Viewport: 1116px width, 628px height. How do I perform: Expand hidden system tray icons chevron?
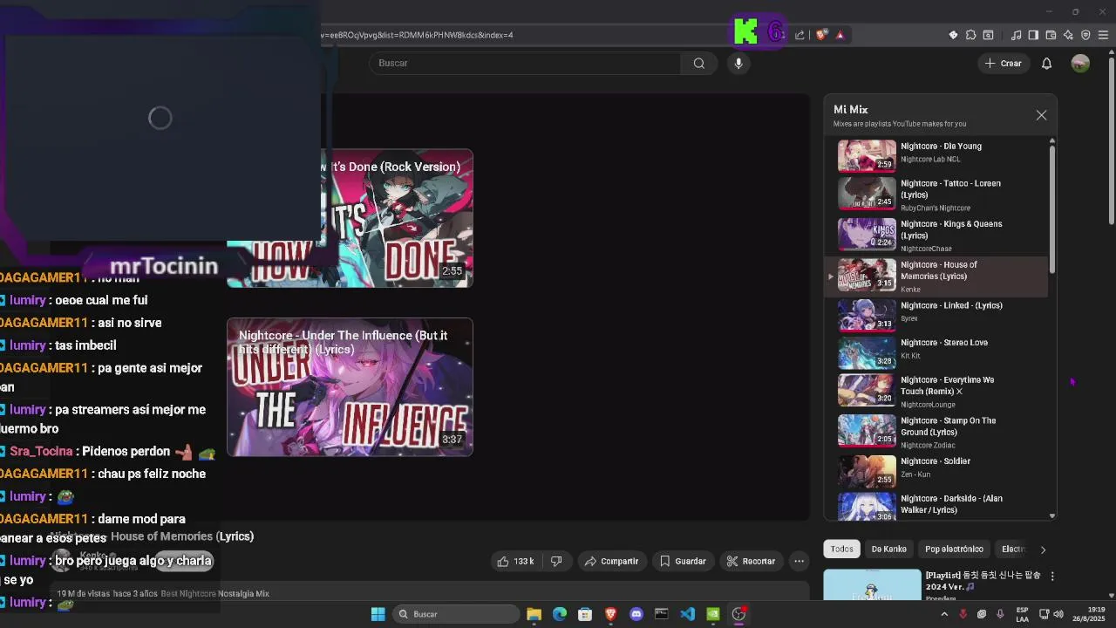coord(944,614)
